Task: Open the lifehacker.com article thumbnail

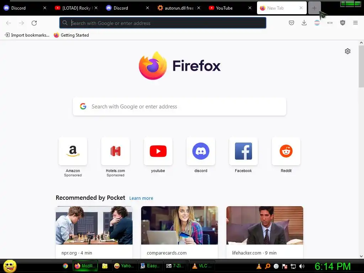Action: tap(265, 225)
